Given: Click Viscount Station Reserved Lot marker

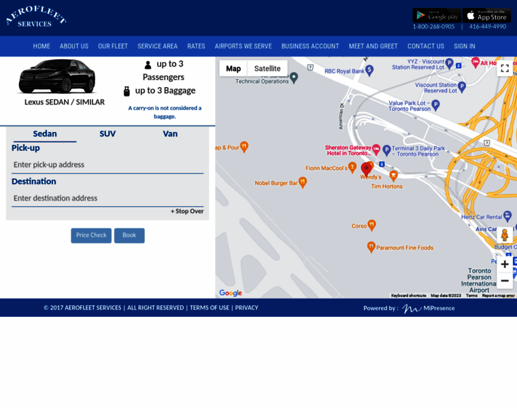Looking at the screenshot, I should pyautogui.click(x=462, y=87).
